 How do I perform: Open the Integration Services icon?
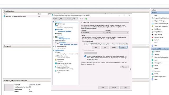click(x=56, y=56)
